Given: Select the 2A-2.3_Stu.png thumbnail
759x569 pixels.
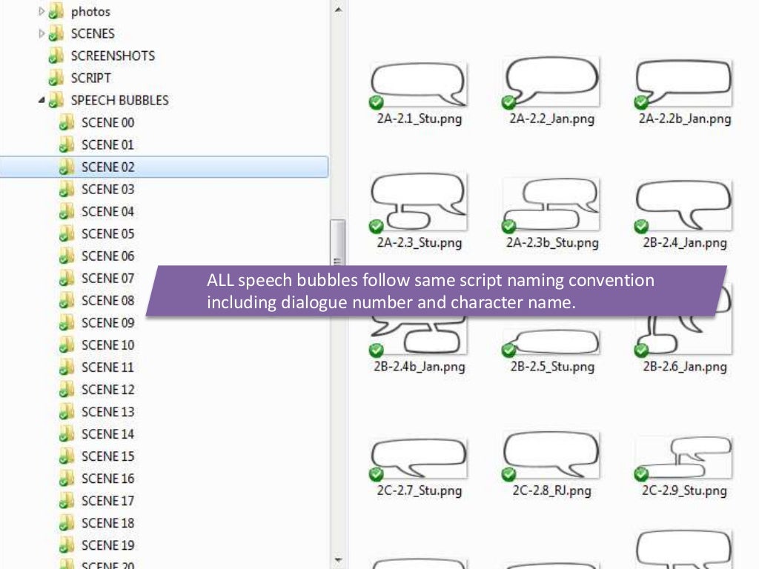Looking at the screenshot, I should coord(419,202).
